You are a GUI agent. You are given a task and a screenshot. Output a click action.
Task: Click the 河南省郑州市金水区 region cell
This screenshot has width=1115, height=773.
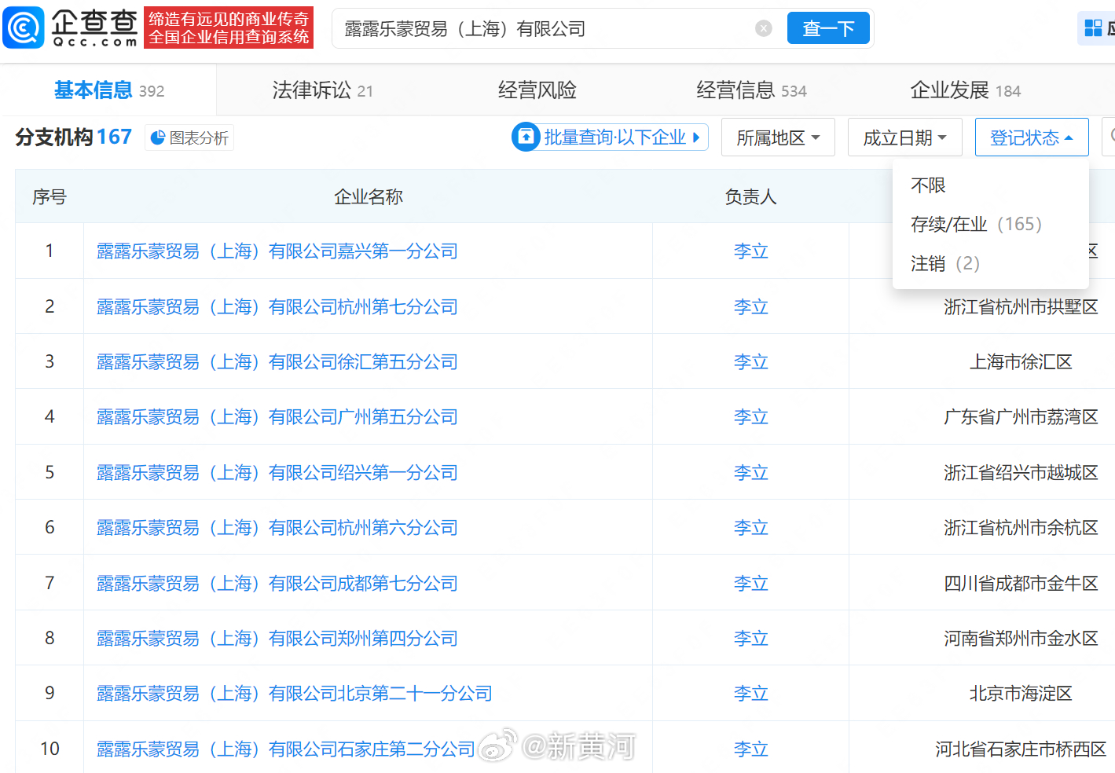coord(1021,639)
